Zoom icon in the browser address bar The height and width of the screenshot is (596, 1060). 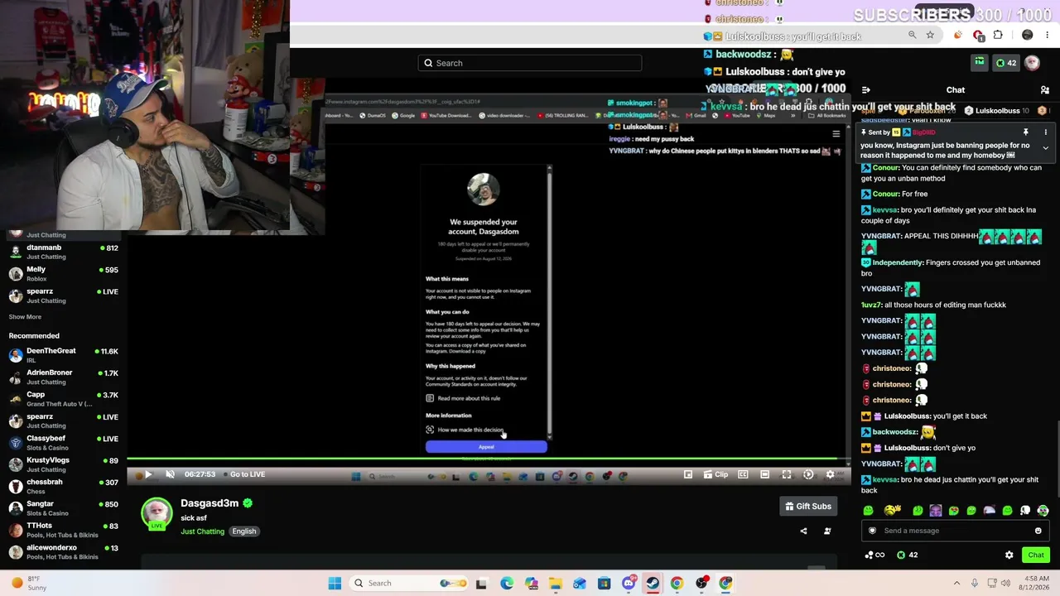coord(912,35)
